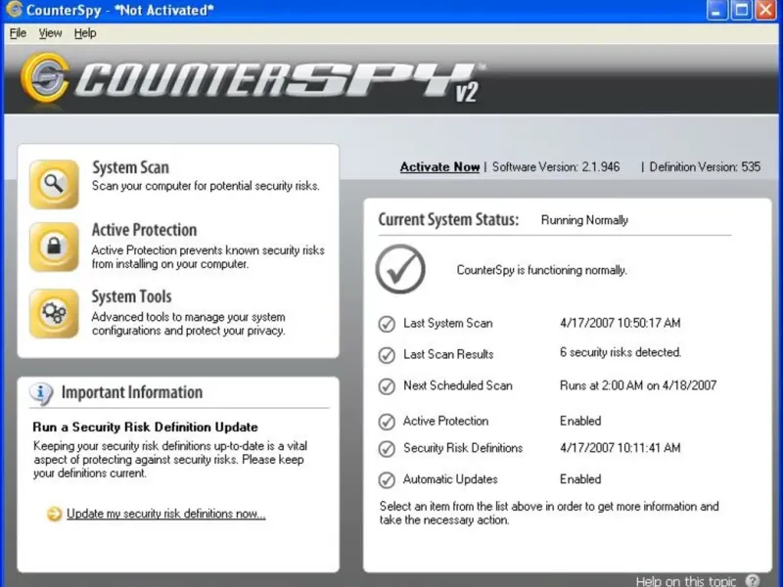
Task: Click the help question mark icon
Action: (x=753, y=580)
